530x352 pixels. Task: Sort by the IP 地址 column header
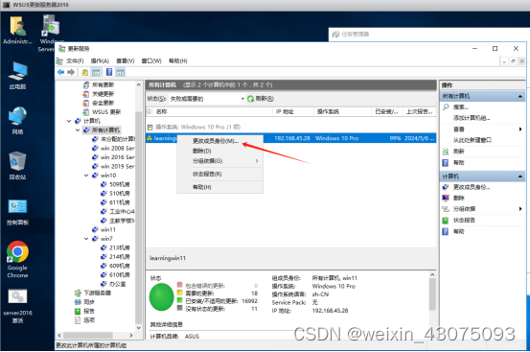tap(293, 111)
